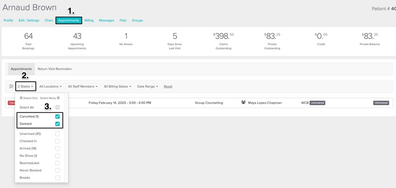396x188 pixels.
Task: Click the $398.50 Claims Outstanding stat
Action: (x=223, y=41)
